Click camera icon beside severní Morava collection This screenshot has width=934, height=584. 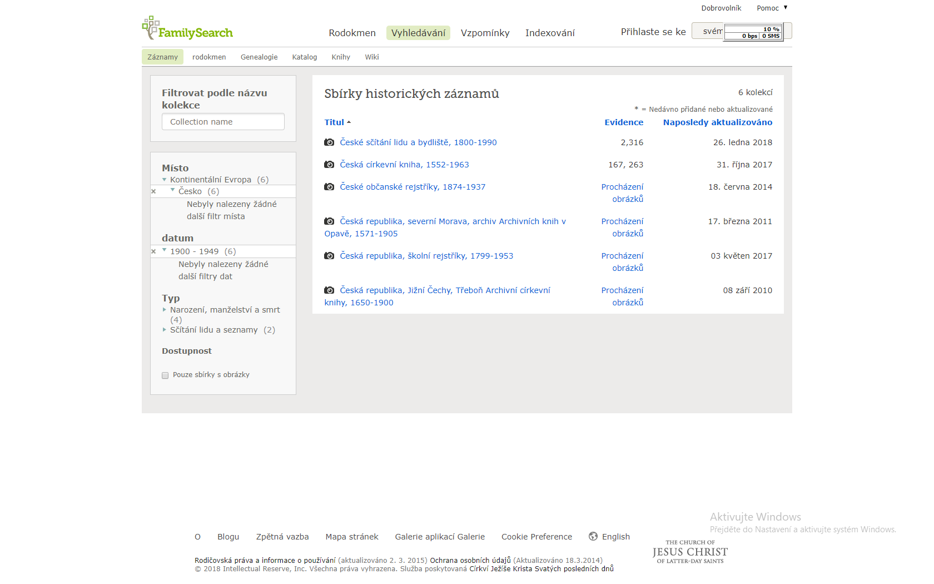click(x=329, y=221)
